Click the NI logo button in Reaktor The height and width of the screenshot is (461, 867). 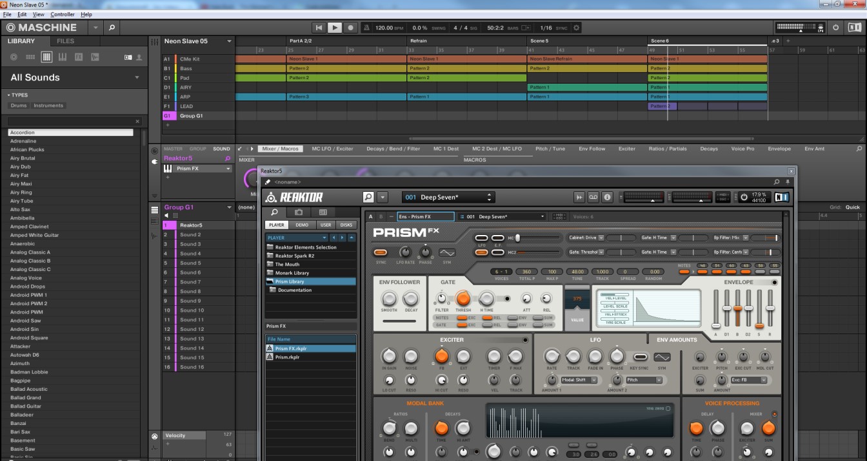pos(781,197)
